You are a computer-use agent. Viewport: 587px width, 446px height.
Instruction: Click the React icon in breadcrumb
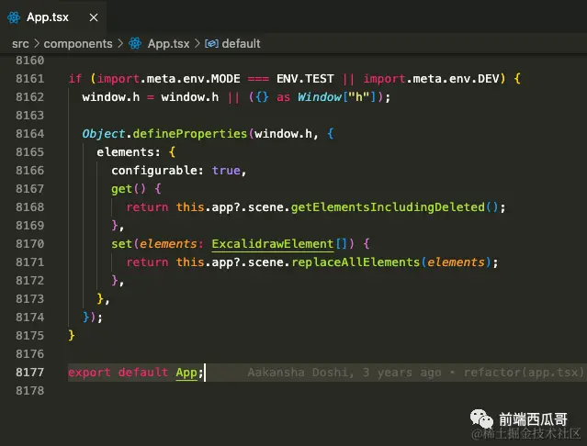click(135, 44)
